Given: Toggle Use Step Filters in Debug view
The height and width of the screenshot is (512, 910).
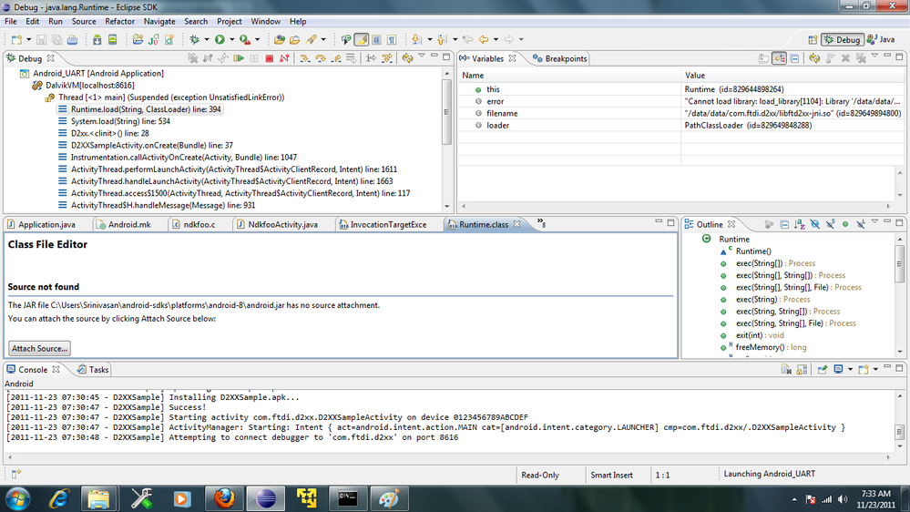Looking at the screenshot, I should coord(387,58).
